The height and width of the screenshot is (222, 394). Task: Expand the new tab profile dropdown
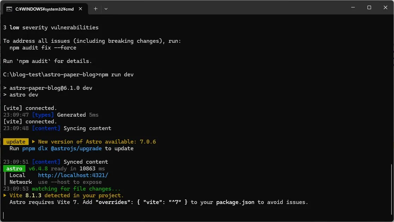pos(106,9)
